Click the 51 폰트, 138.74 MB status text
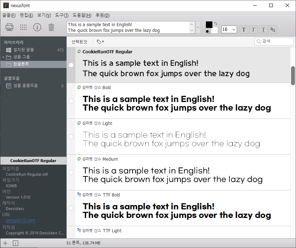Viewport: 296px width, 248px height. (x=83, y=243)
